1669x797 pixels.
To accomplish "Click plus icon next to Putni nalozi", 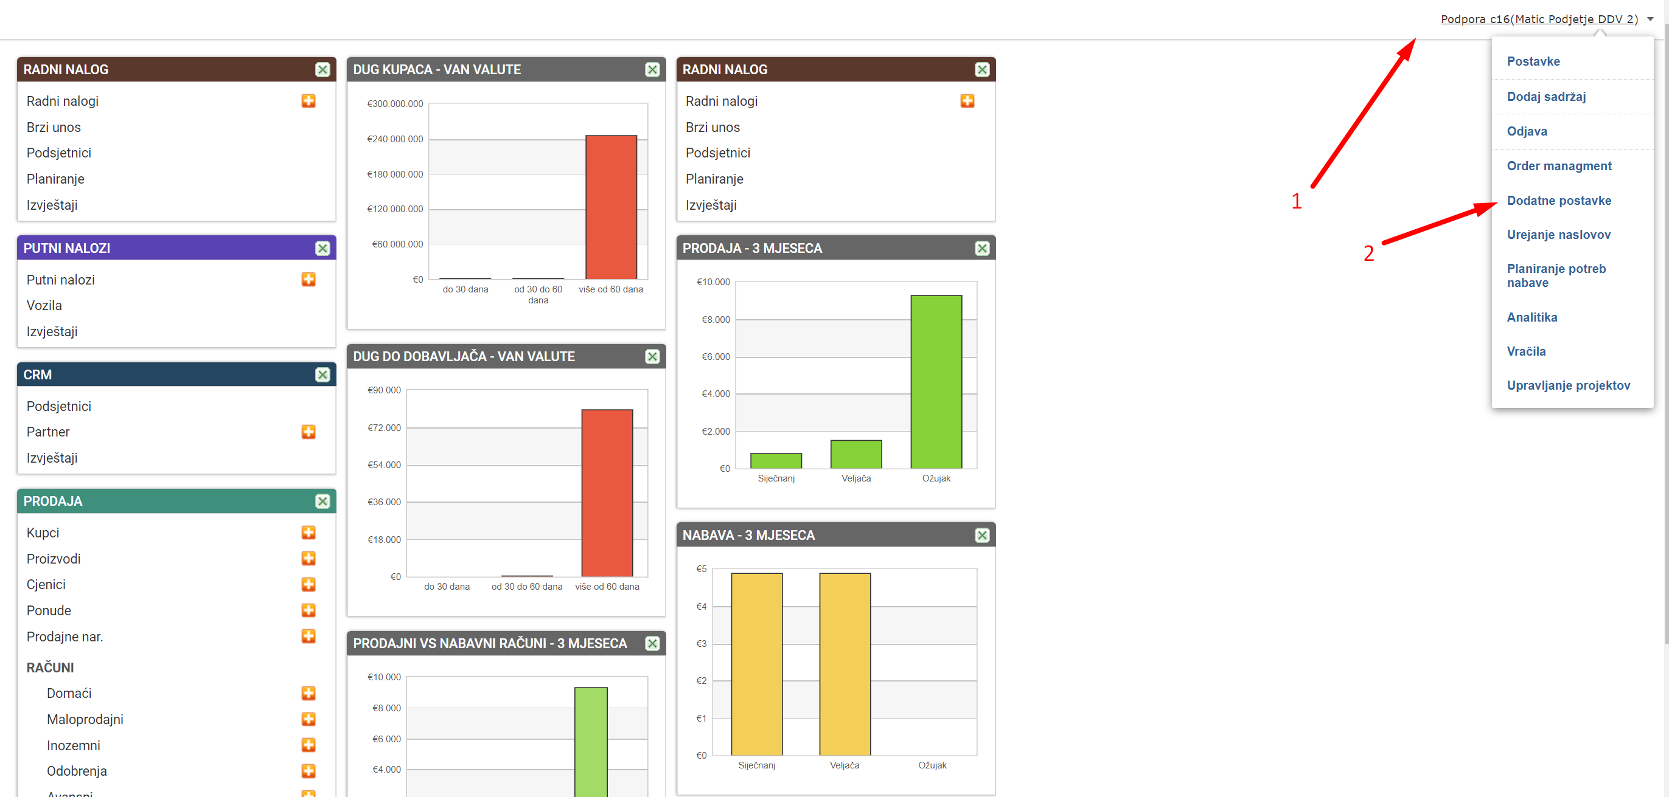I will click(x=308, y=279).
